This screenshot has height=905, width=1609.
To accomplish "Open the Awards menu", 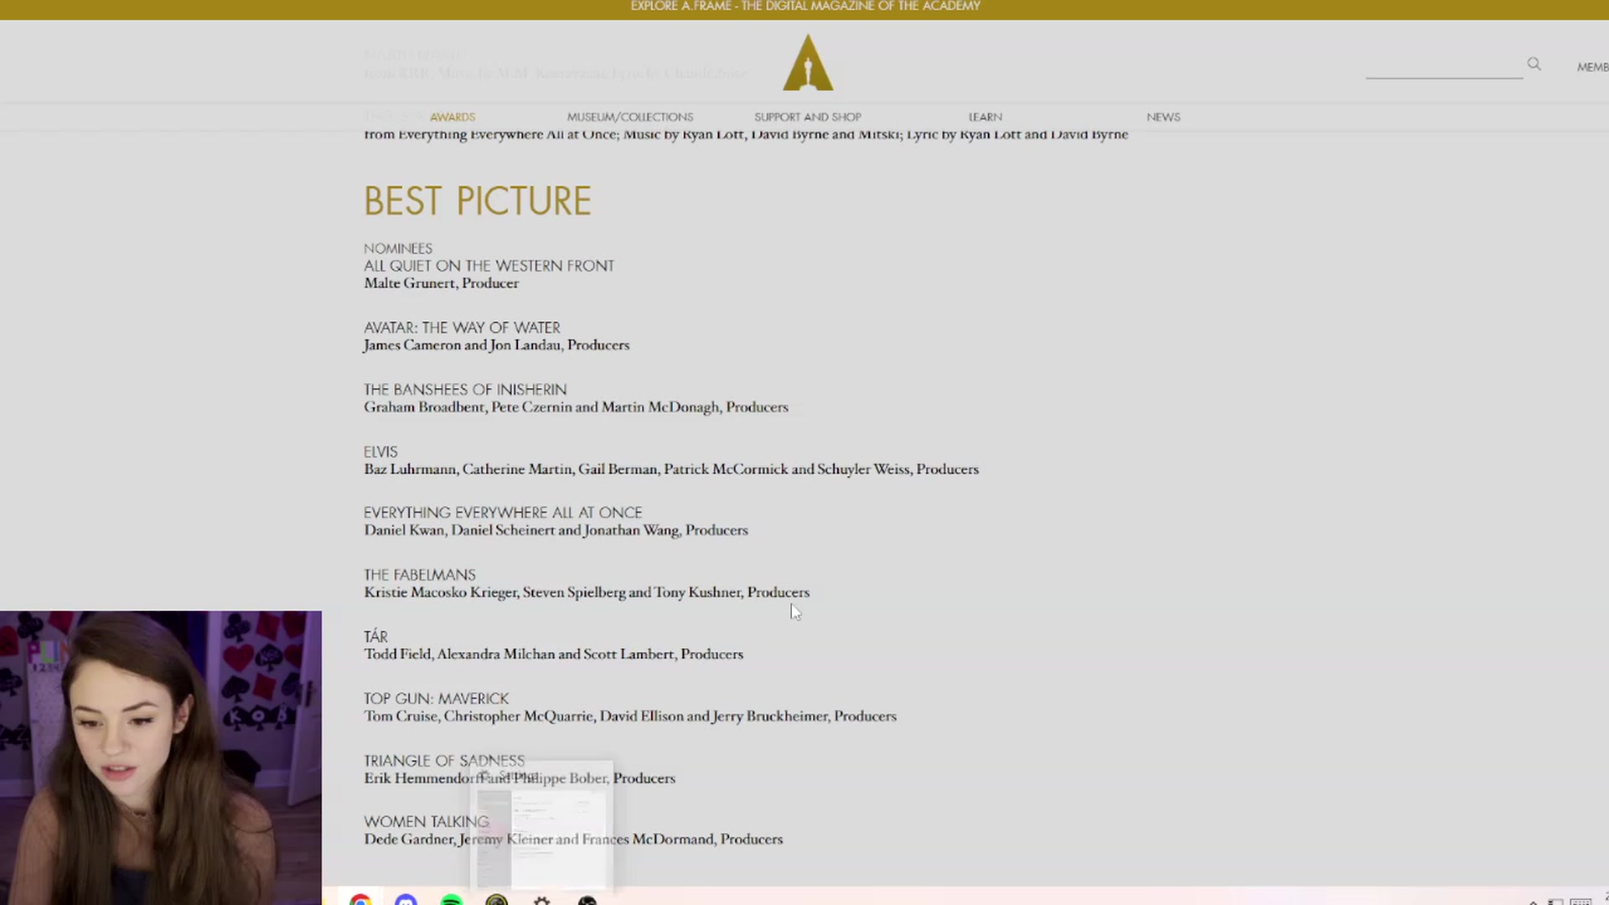I will click(453, 117).
